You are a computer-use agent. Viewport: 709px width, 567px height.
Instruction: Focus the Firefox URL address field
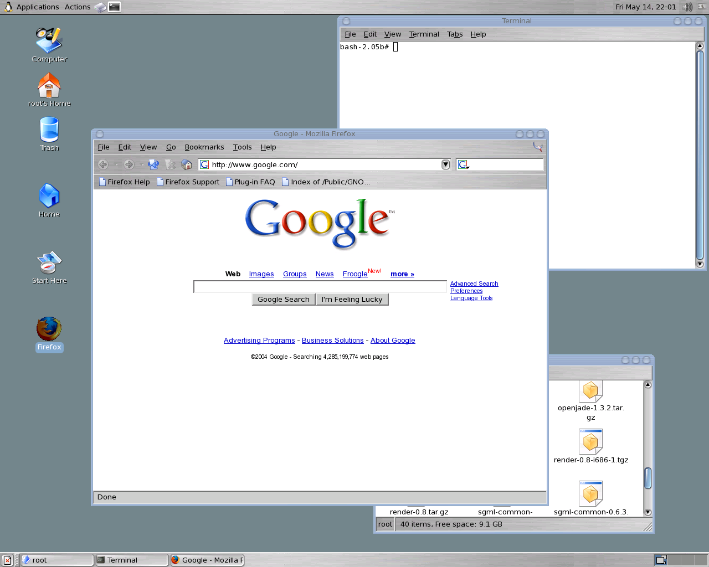pyautogui.click(x=326, y=164)
